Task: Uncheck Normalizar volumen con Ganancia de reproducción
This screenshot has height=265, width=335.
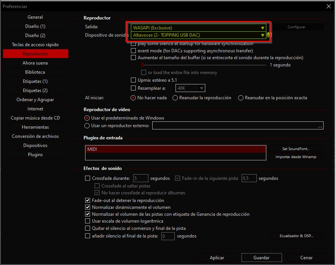Action: click(x=88, y=214)
